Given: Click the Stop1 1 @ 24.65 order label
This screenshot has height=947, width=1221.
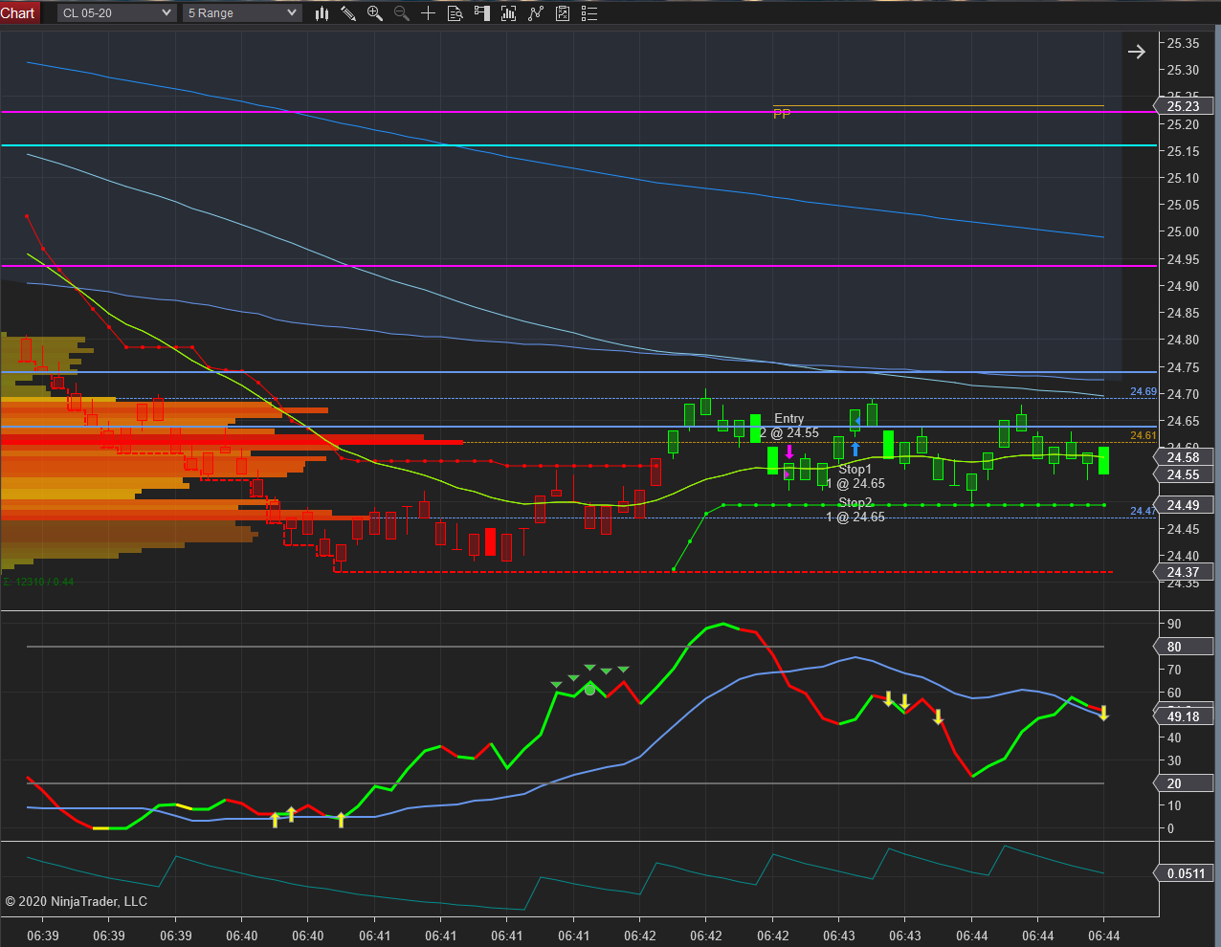Looking at the screenshot, I should pos(856,476).
